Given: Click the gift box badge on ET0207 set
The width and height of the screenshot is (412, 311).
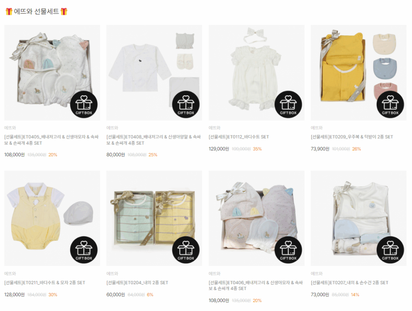Looking at the screenshot, I should coord(390,250).
